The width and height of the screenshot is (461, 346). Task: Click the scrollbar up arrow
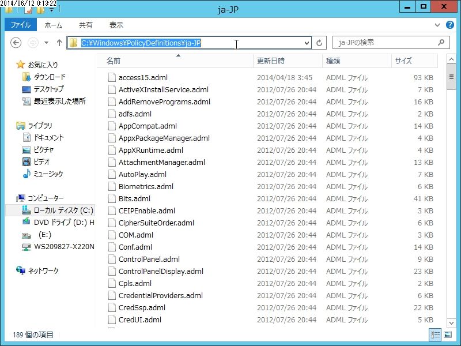click(x=451, y=59)
